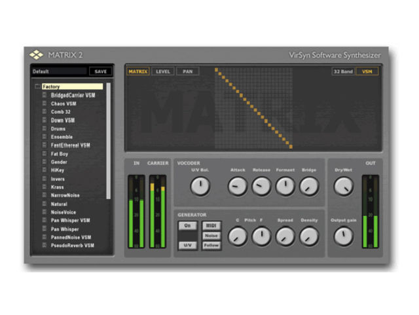
Task: Click the Release knob
Action: coord(261,187)
